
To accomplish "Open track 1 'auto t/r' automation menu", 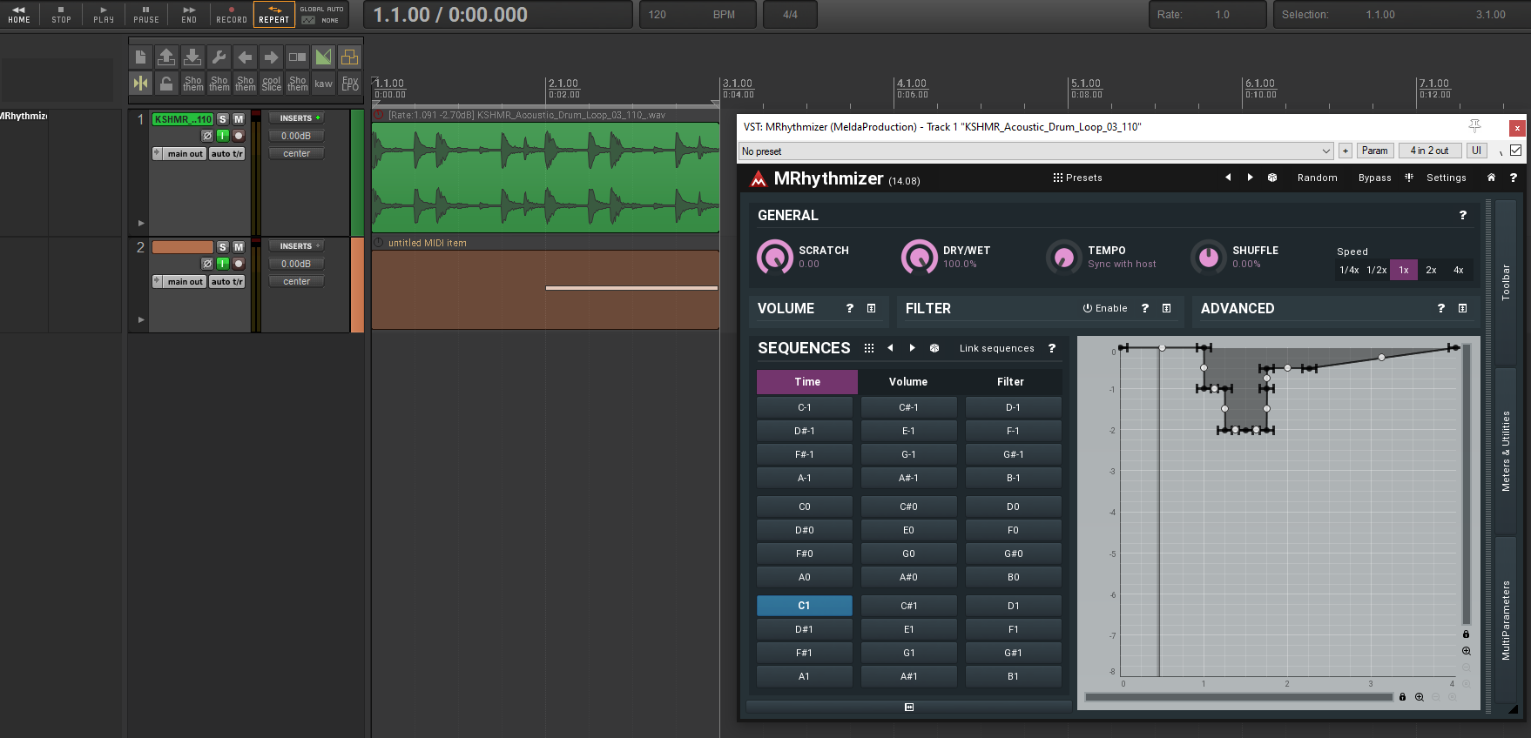I will (227, 154).
